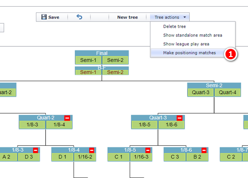Image resolution: width=248 pixels, height=178 pixels.
Task: Click red Semi-1 slot in B-F match
Action: [88, 72]
